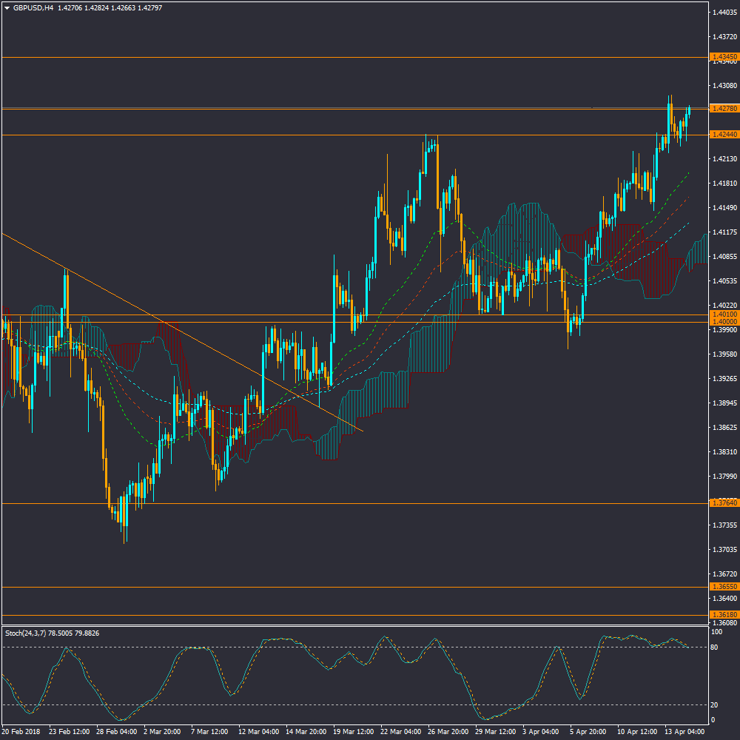
Task: Click the 1.36550 price level tag
Action: [x=723, y=587]
